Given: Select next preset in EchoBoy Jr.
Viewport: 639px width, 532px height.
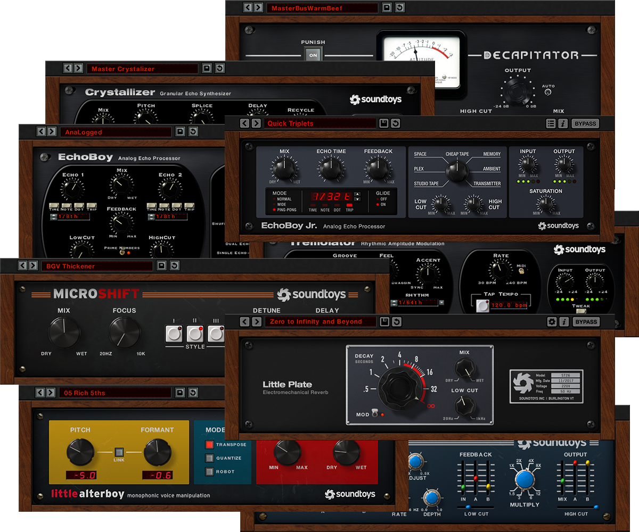Looking at the screenshot, I should click(256, 123).
